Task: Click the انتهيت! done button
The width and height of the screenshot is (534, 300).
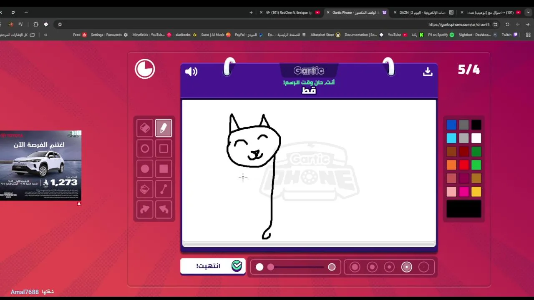Action: [x=213, y=266]
